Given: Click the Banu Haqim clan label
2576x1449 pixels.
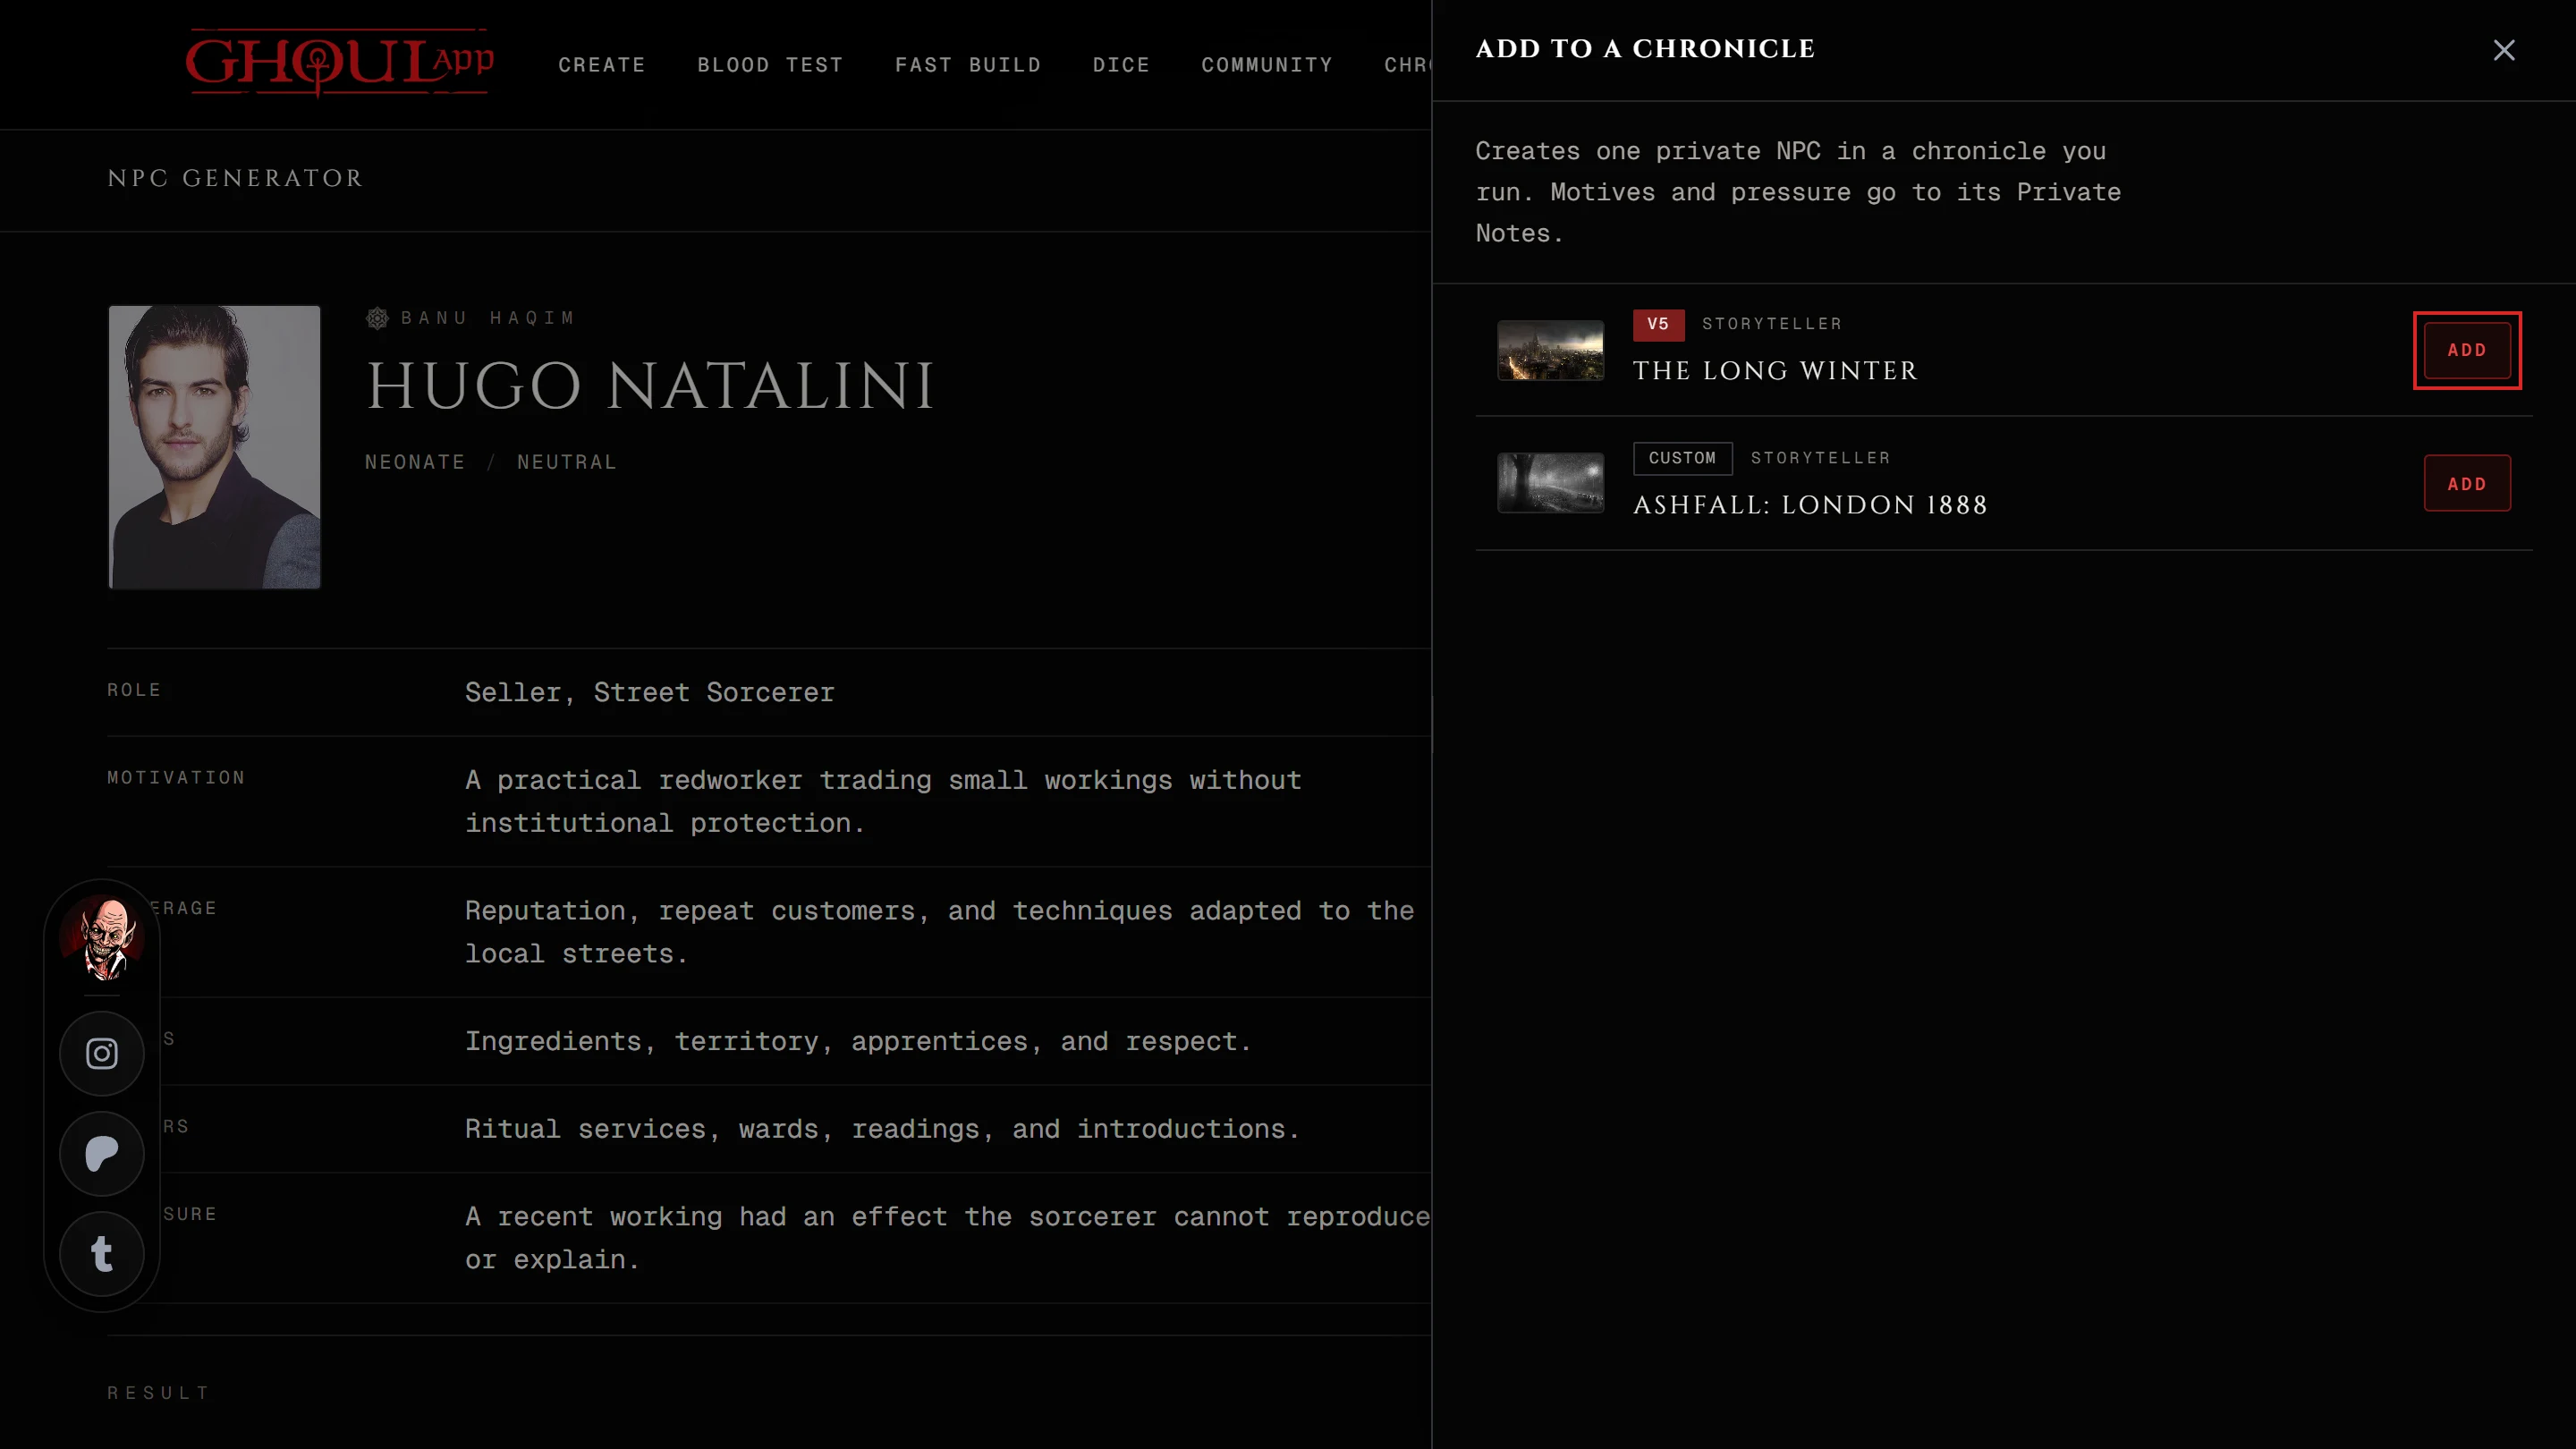Looking at the screenshot, I should point(488,318).
